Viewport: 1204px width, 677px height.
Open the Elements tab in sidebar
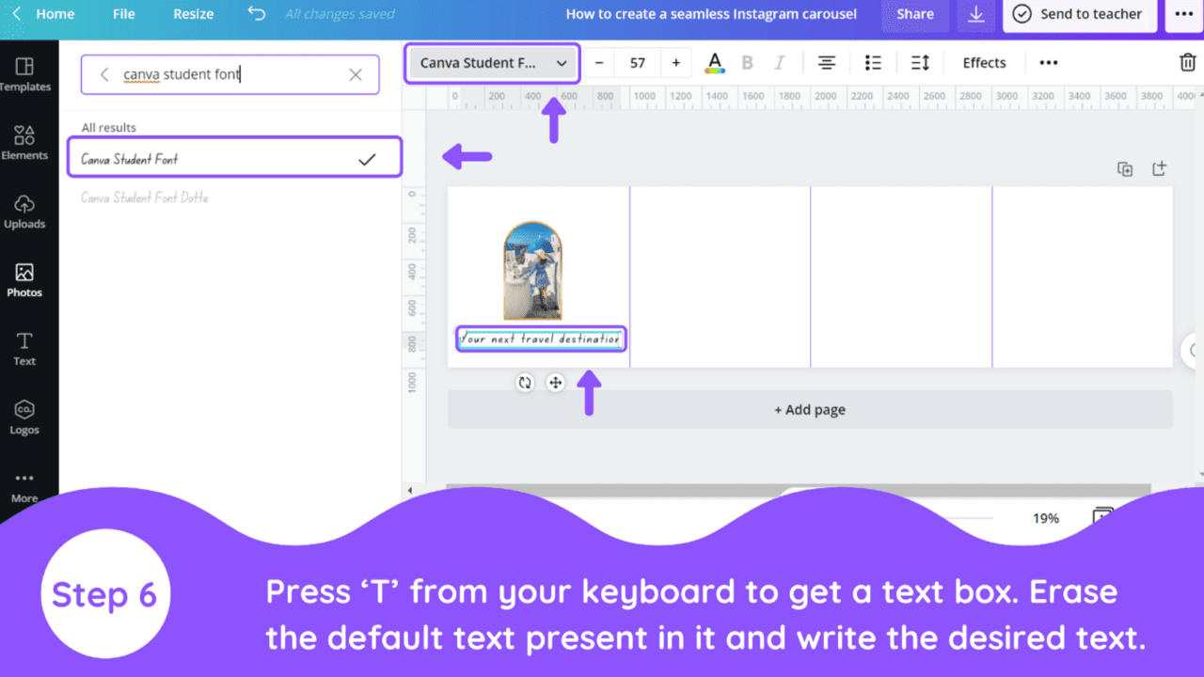click(24, 143)
